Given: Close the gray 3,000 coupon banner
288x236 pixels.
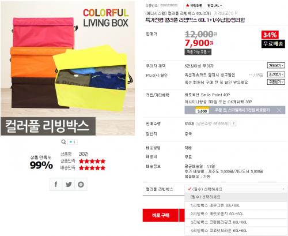Looking at the screenshot, I should [279, 110].
